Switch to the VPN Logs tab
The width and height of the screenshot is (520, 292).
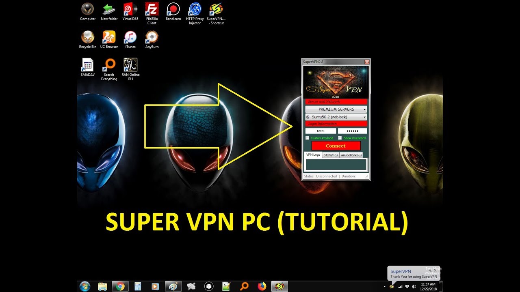pos(313,155)
